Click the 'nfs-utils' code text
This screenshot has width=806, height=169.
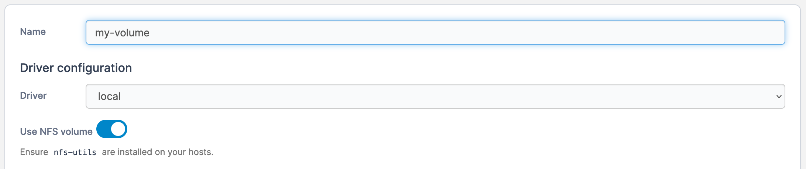75,152
